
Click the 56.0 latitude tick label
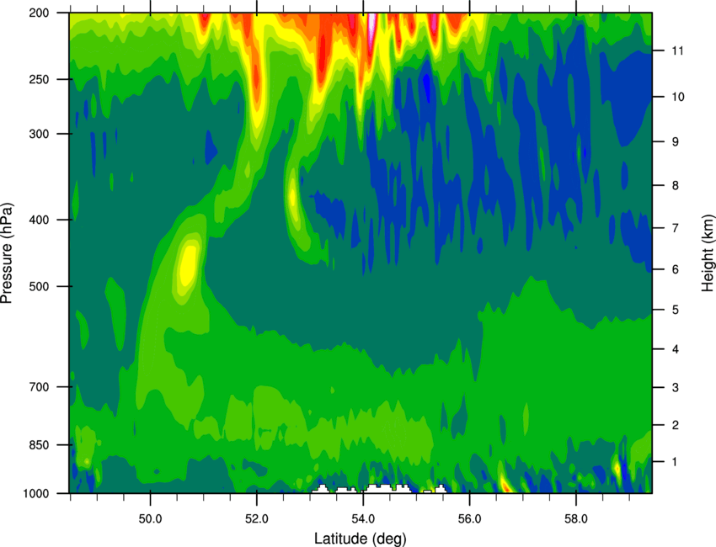tap(469, 519)
